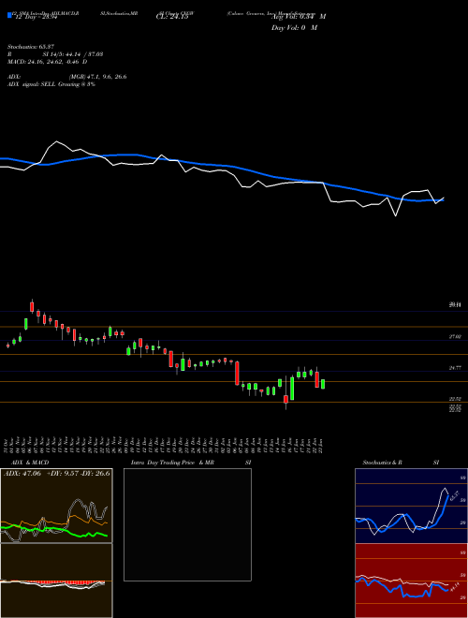
Task: Click the 'Day Vol: 0 M' label
Action: coord(294,28)
